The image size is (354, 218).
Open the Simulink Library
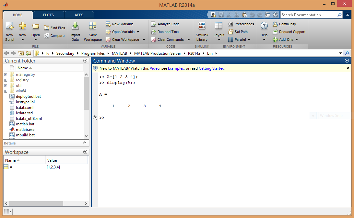tap(202, 32)
